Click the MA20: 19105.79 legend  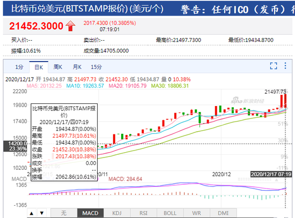coord(128,86)
